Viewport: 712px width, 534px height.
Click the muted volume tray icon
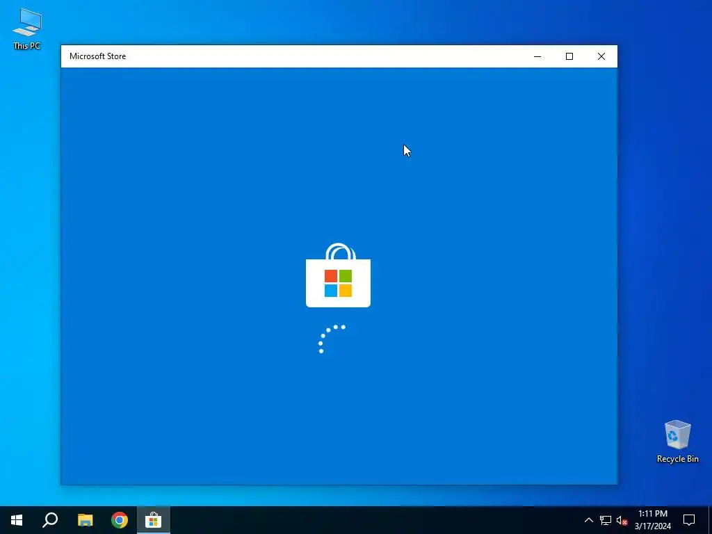(622, 520)
